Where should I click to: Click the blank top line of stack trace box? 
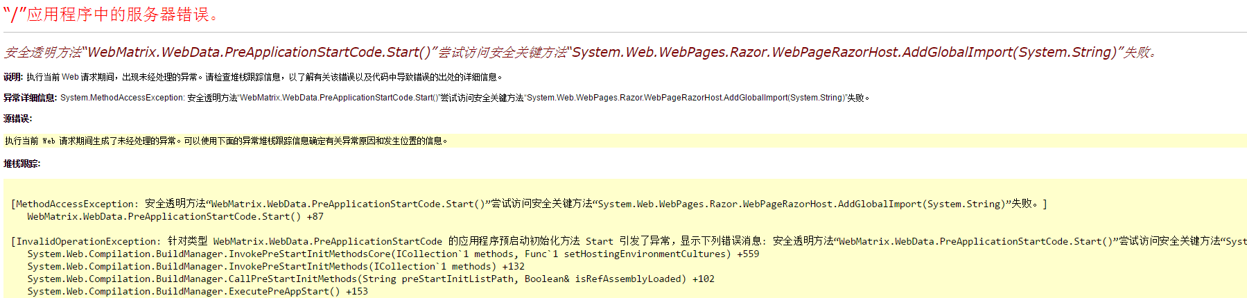click(624, 189)
